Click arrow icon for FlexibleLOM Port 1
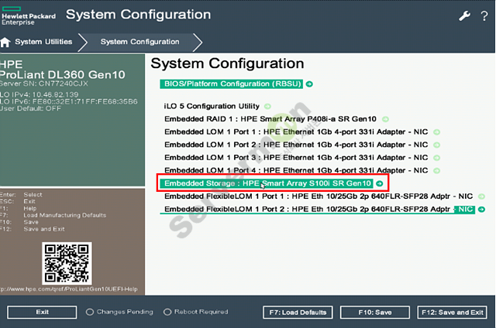The height and width of the screenshot is (328, 496). click(481, 196)
